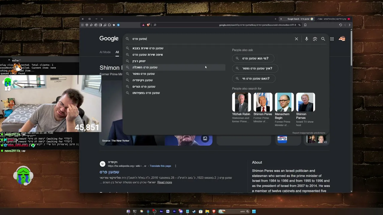Choose suggestion 'שמעון פרס בצעירותו'
The width and height of the screenshot is (383, 215).
pyautogui.click(x=174, y=93)
